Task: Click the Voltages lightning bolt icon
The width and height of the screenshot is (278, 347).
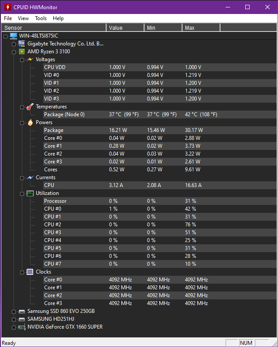Action: (x=30, y=59)
